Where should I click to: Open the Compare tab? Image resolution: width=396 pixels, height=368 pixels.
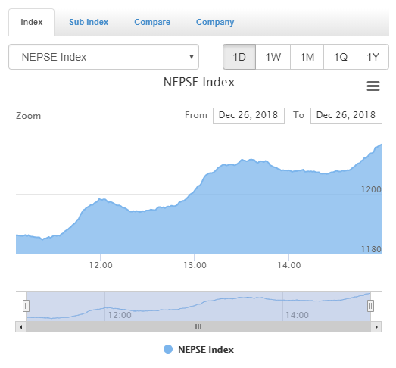click(152, 22)
